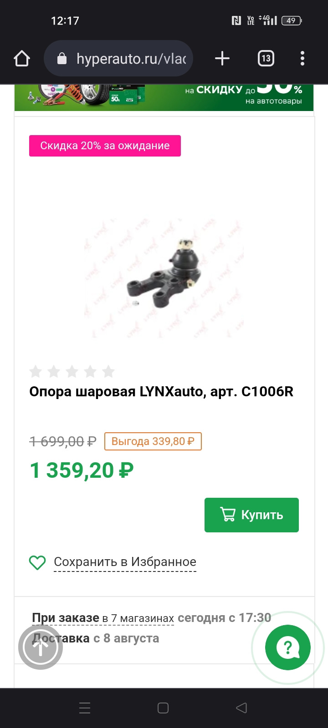Viewport: 328px width, 728px height.
Task: Open the green help chat bubble
Action: pos(287,647)
